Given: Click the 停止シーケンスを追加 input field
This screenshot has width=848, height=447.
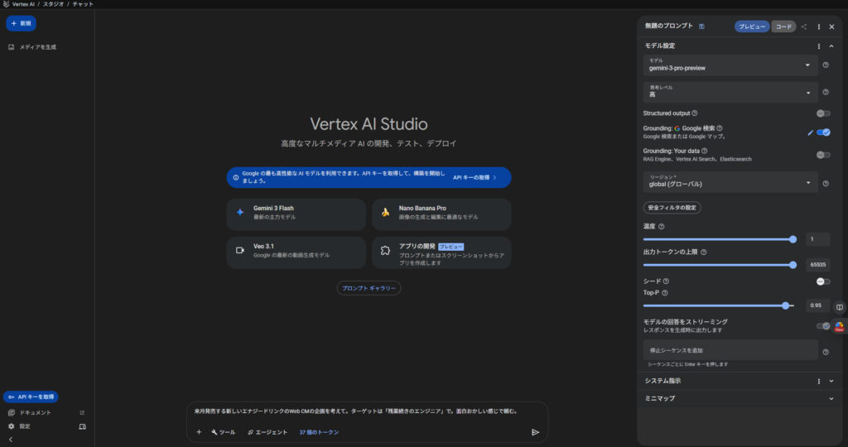Looking at the screenshot, I should [x=730, y=350].
